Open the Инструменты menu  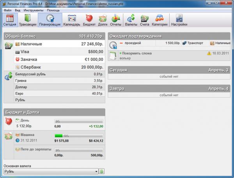(33, 10)
